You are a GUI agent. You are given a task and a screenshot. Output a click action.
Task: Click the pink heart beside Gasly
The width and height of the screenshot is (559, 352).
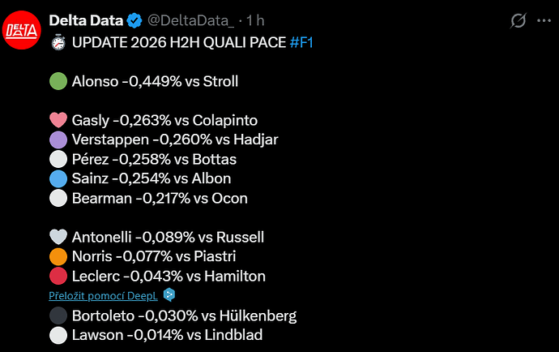coord(58,120)
